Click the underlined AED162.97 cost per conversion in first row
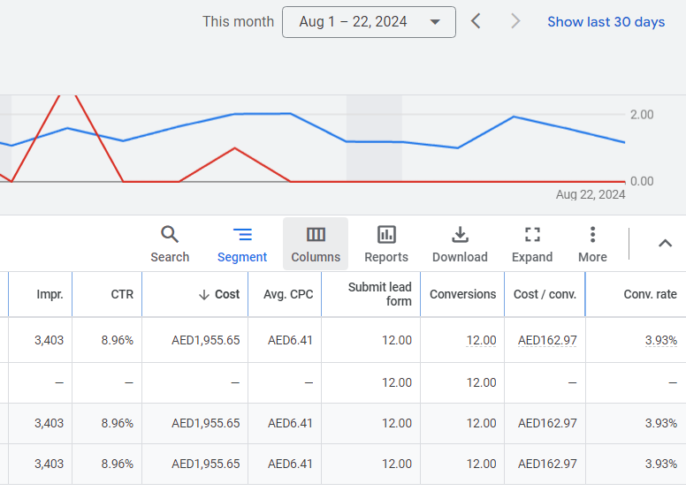 point(547,340)
